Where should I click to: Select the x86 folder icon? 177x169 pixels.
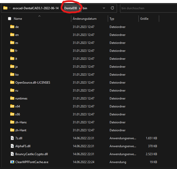click(12, 114)
